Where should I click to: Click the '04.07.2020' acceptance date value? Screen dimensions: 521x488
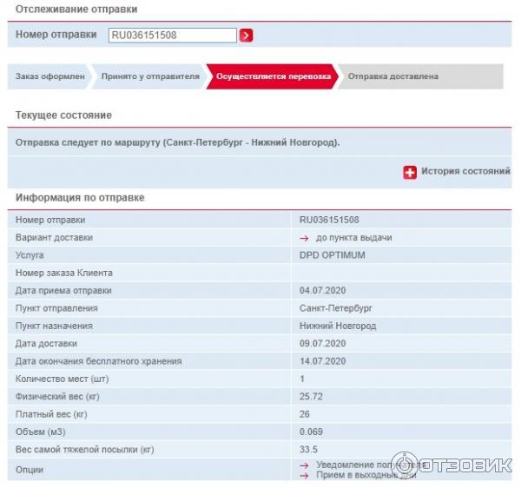pyautogui.click(x=322, y=291)
